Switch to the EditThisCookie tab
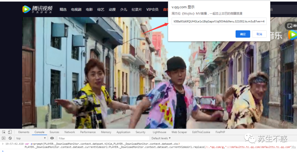The image size is (297, 152). (201, 132)
